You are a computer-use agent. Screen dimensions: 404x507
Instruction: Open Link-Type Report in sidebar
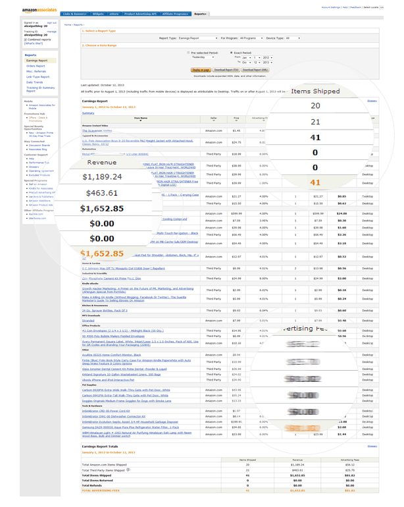(38, 77)
